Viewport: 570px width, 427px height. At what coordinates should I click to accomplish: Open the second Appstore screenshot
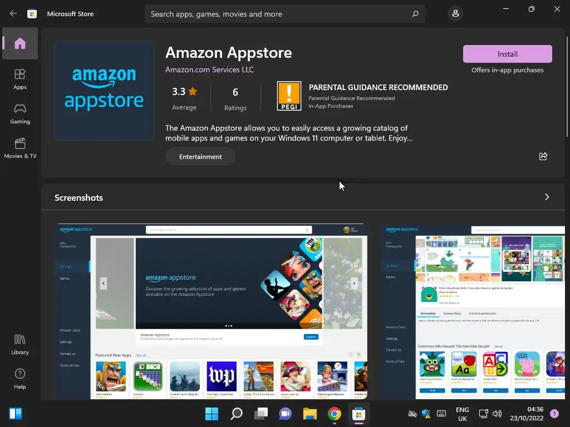pos(473,312)
